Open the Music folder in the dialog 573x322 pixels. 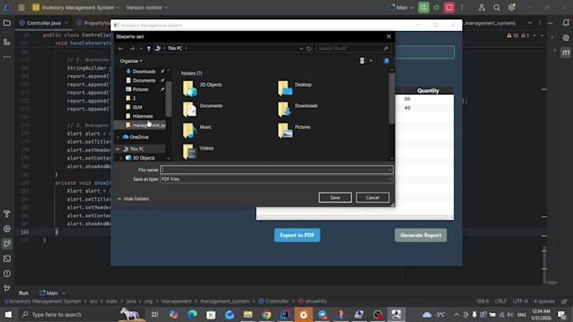point(197,130)
